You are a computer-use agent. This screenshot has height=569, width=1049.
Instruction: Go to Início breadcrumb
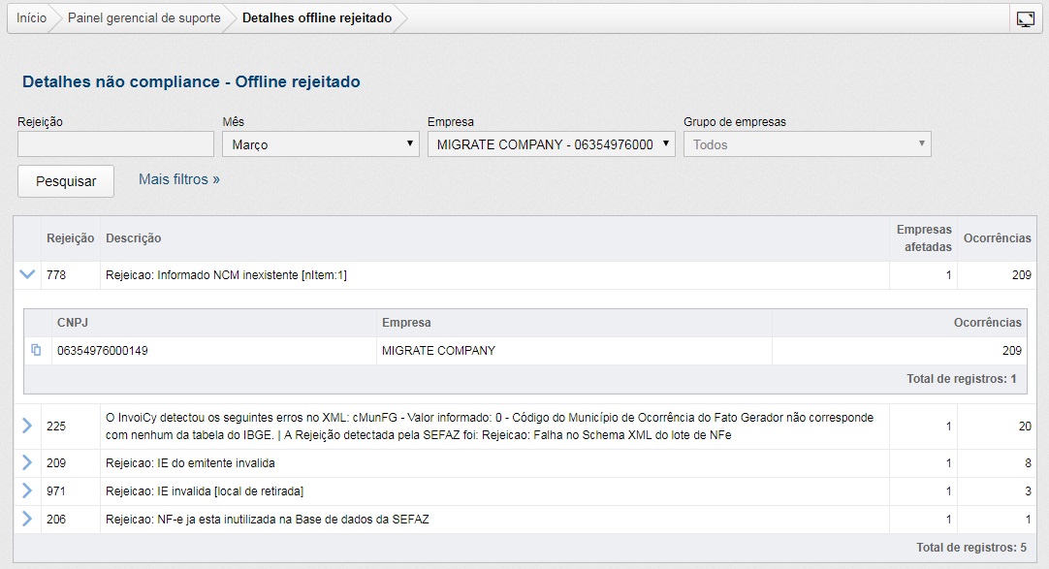point(31,18)
